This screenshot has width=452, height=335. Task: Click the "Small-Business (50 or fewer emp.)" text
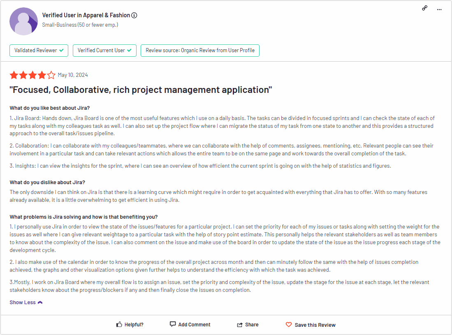pos(80,25)
